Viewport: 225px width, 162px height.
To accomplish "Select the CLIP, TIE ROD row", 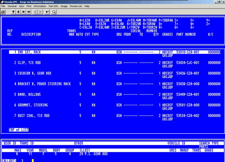I will point(115,63).
